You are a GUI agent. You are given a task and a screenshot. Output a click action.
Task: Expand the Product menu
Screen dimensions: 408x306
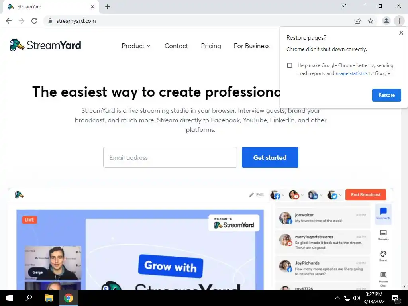136,46
